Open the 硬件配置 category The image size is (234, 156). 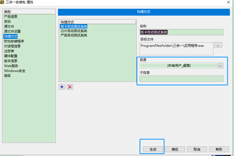tap(11, 56)
